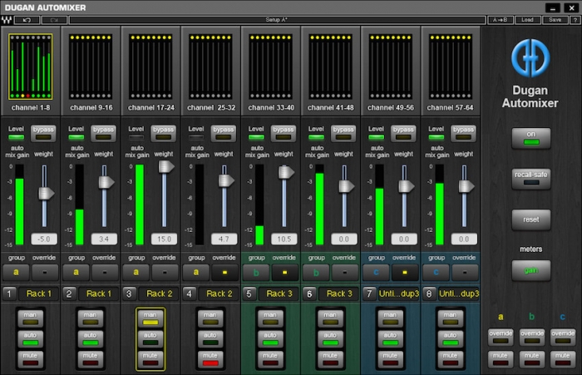This screenshot has width=582, height=375.
Task: Change channel 8 group c selector
Action: click(436, 272)
